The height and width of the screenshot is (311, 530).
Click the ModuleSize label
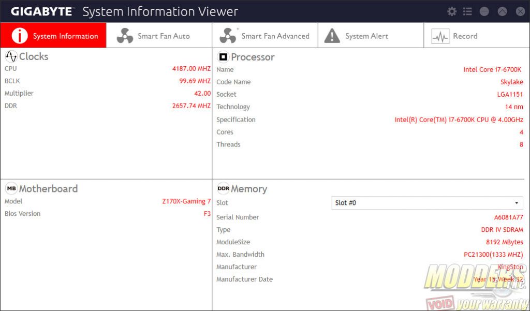233,242
